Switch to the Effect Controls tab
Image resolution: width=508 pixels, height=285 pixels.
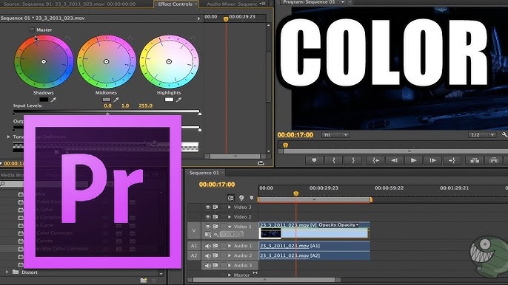point(176,4)
